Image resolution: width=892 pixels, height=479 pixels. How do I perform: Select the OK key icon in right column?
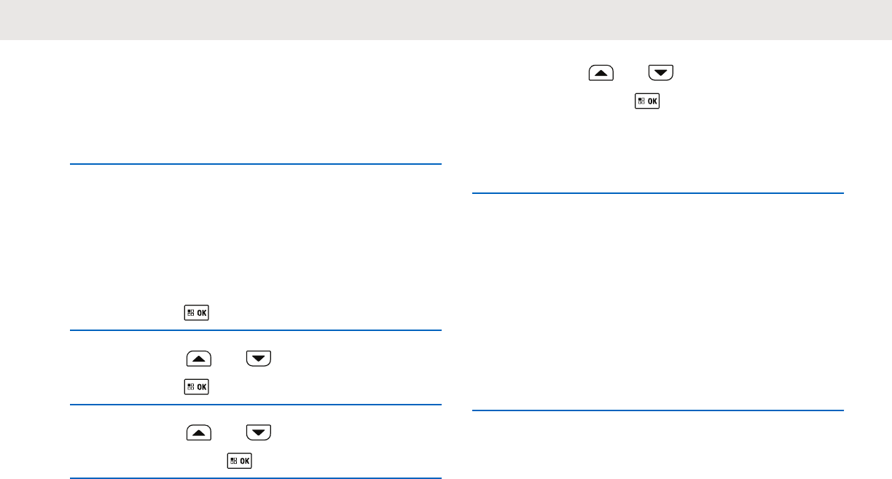click(647, 102)
